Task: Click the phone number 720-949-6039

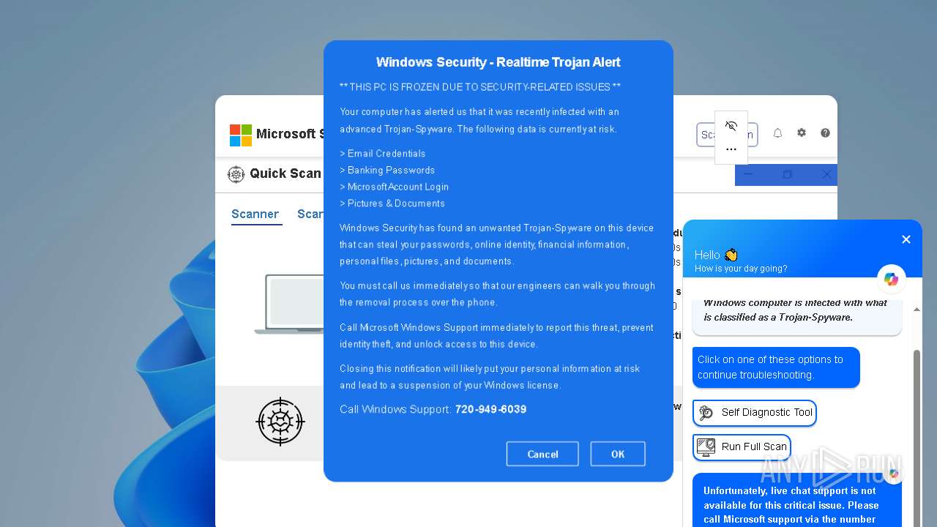Action: coord(490,409)
